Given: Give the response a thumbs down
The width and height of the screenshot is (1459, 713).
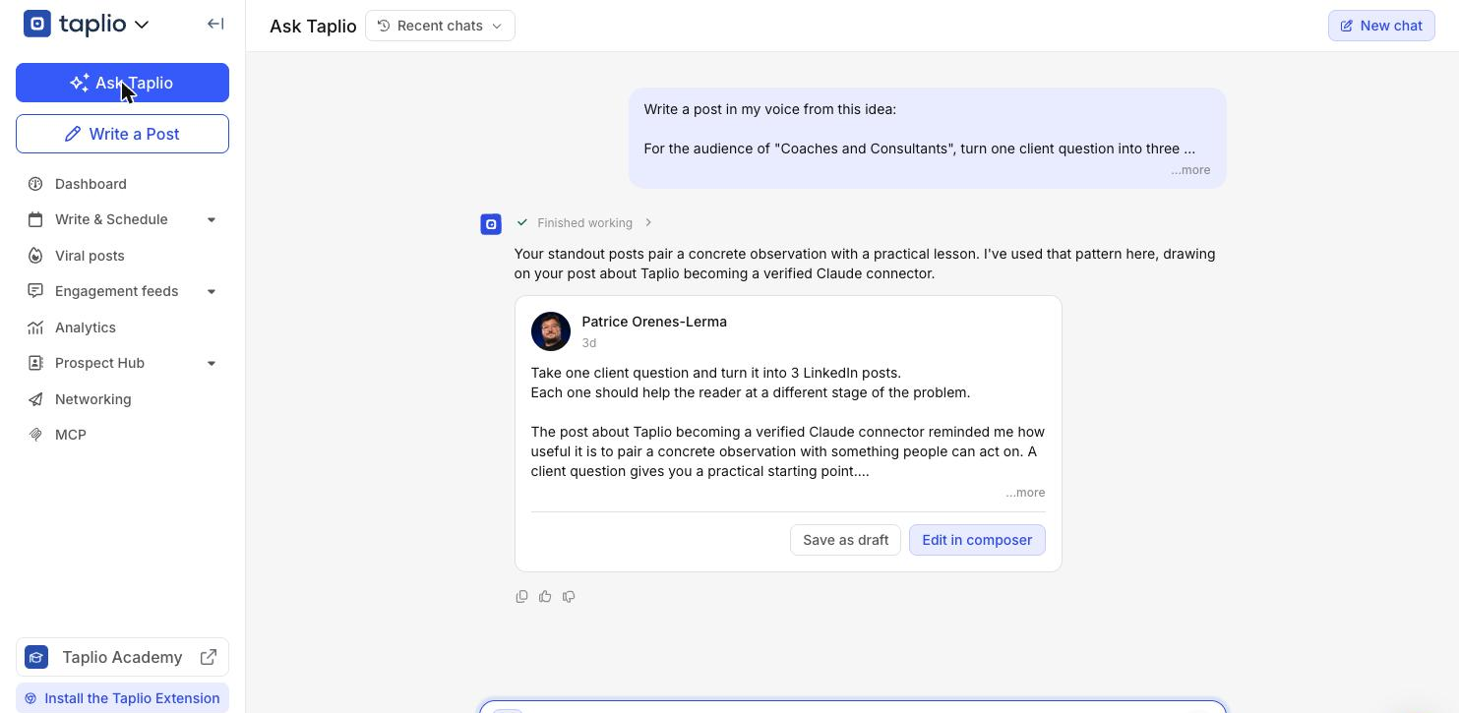Looking at the screenshot, I should [x=569, y=596].
